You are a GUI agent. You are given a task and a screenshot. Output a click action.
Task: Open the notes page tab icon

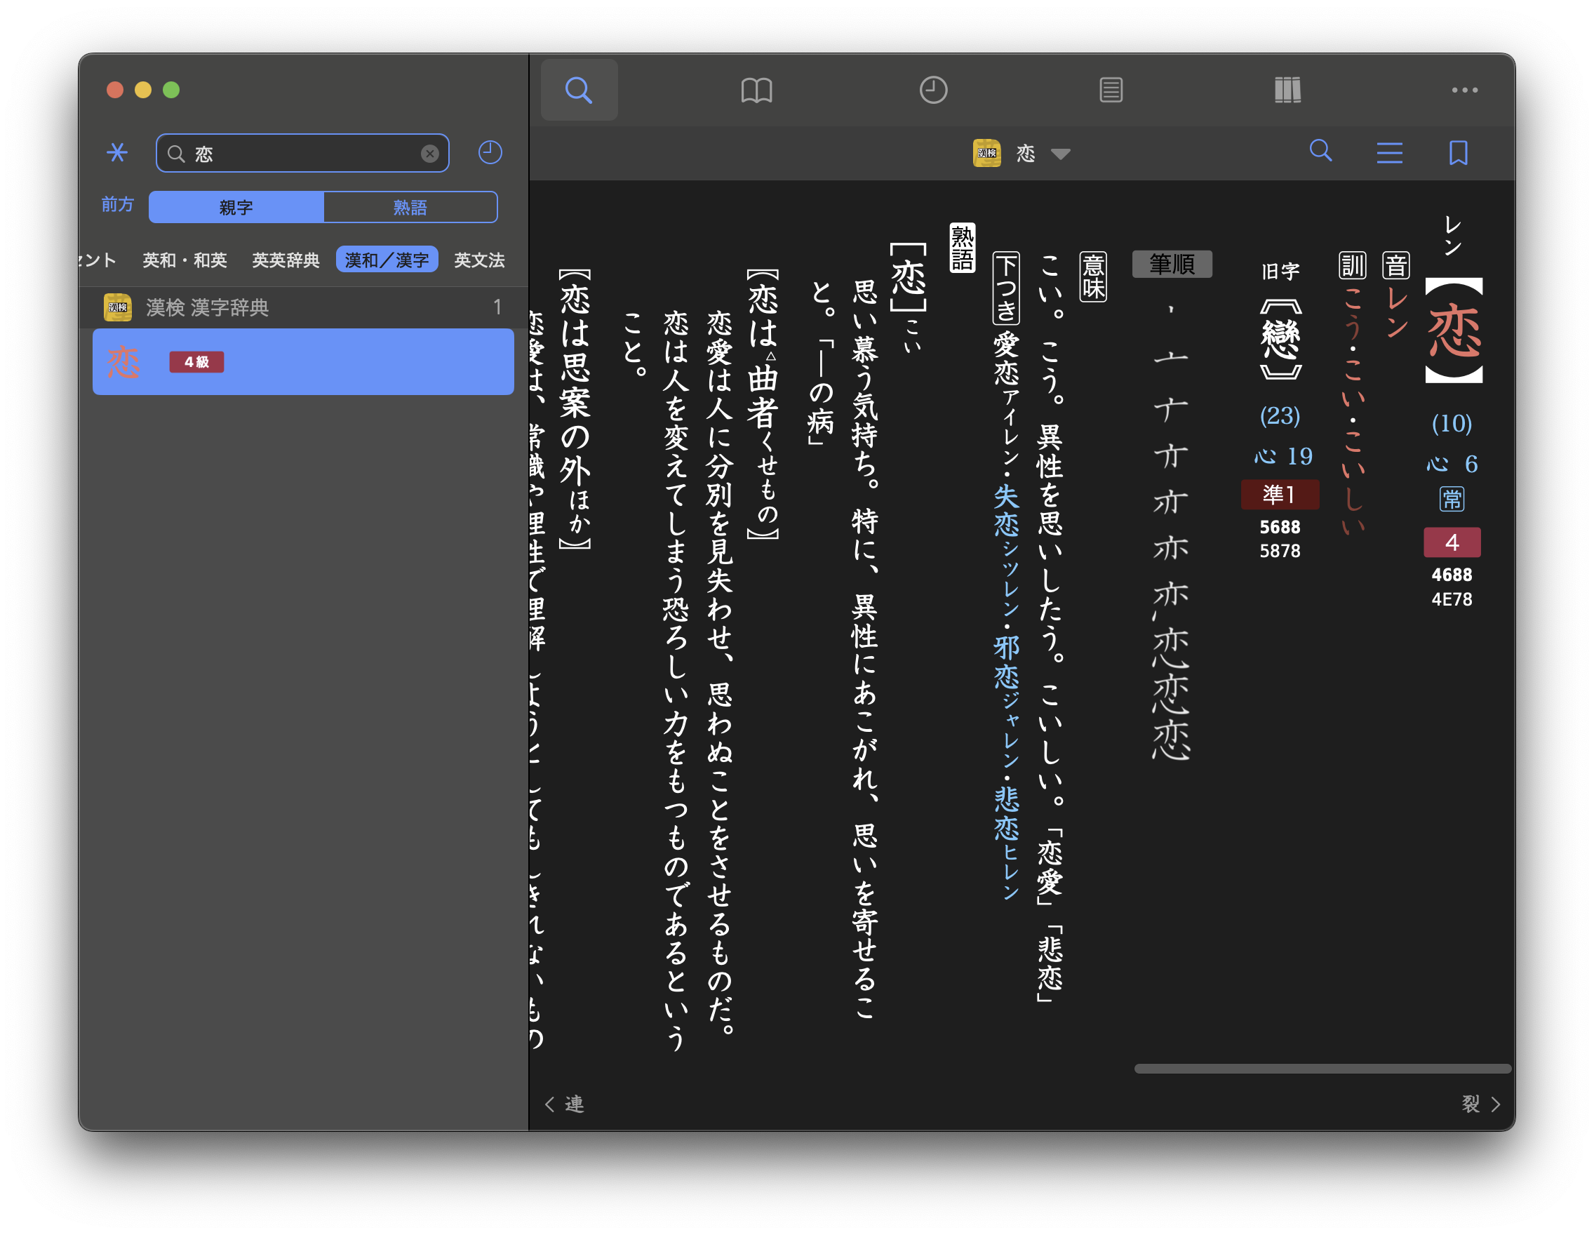[1110, 91]
